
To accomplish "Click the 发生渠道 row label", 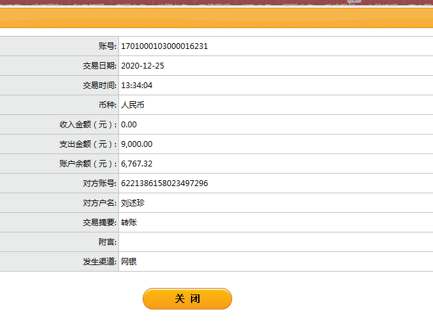I will pyautogui.click(x=99, y=262).
